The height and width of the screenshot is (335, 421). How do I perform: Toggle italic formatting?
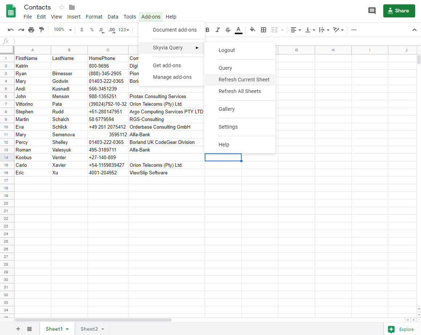[218, 30]
